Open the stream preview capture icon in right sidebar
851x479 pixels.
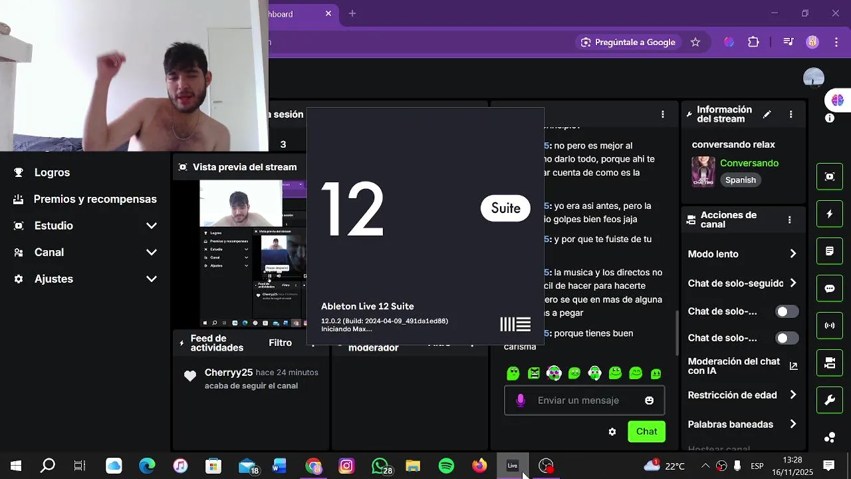click(x=830, y=176)
